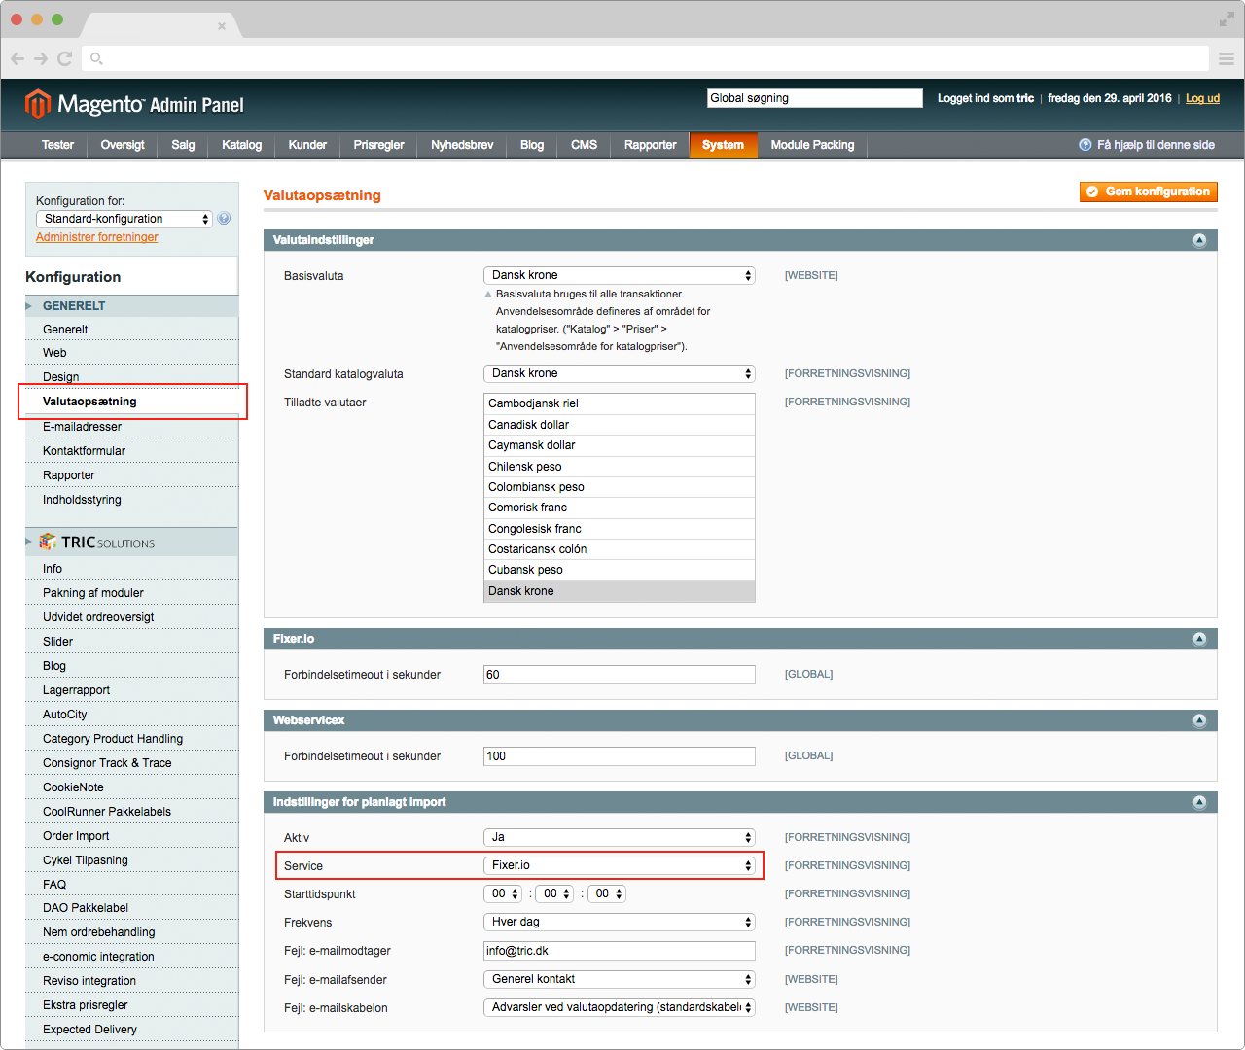
Task: Open Fejl: e-mailafsender dropdown
Action: tap(620, 979)
